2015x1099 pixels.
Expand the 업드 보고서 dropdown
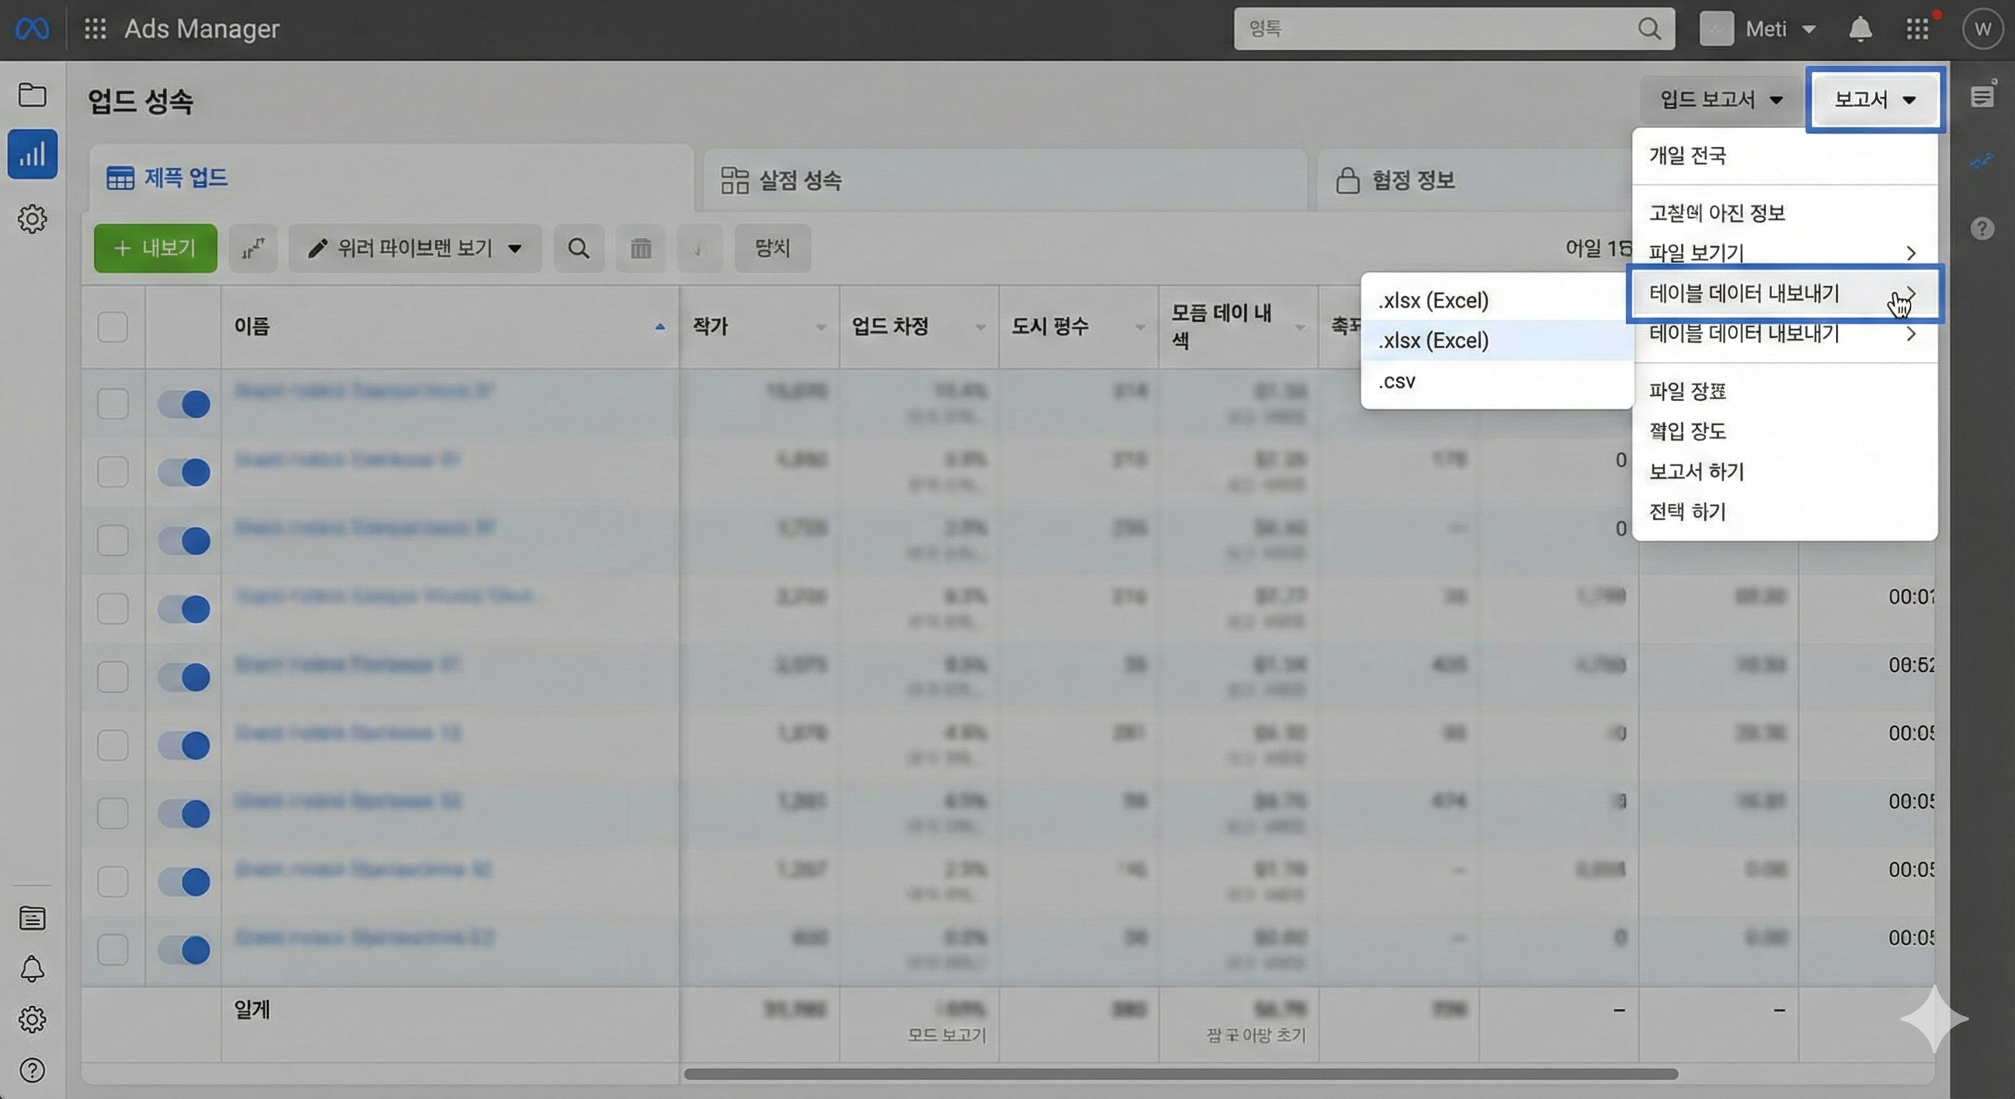tap(1721, 99)
